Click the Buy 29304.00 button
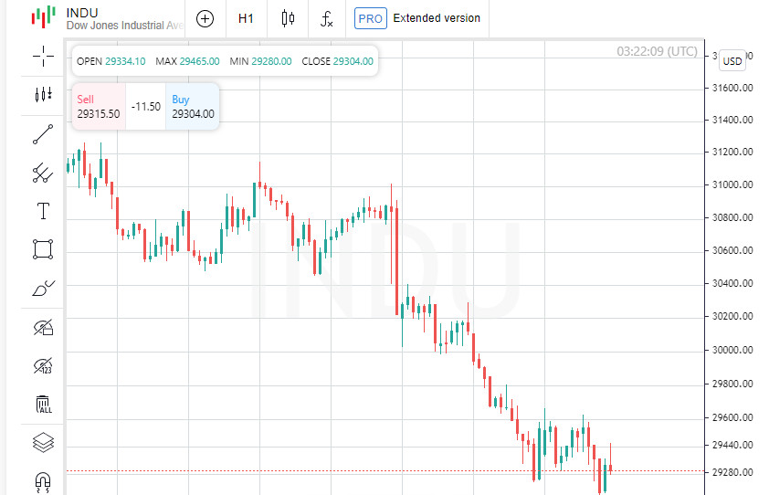The width and height of the screenshot is (769, 495). [193, 107]
